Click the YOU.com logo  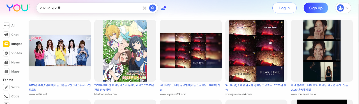click(x=18, y=8)
